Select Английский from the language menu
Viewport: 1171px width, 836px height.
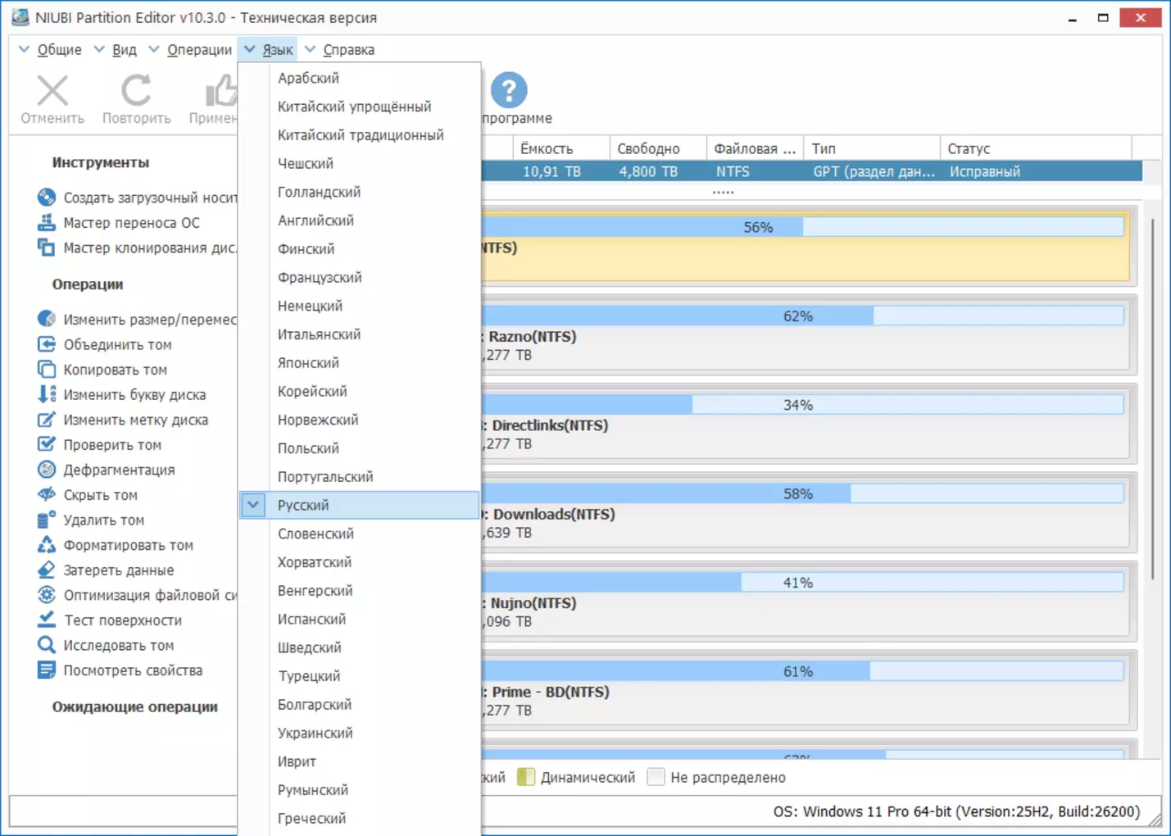coord(315,220)
